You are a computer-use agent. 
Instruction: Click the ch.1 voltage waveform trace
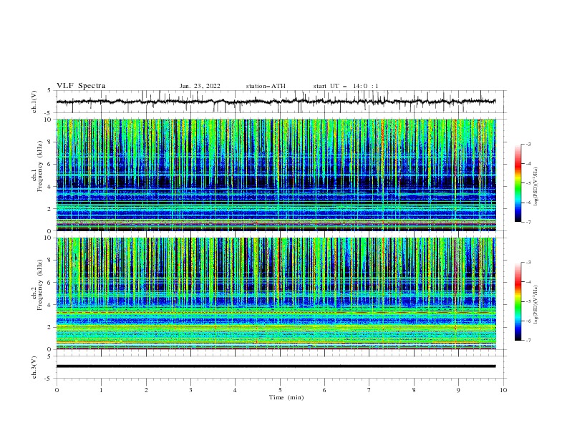pyautogui.click(x=276, y=102)
